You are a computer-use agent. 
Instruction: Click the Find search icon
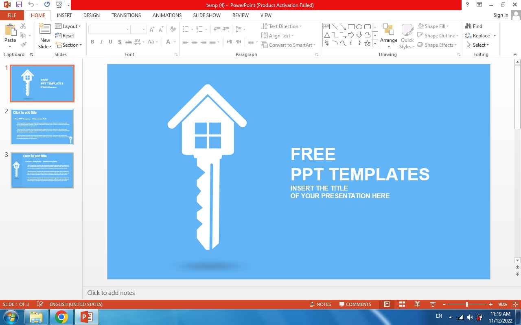[x=474, y=26]
